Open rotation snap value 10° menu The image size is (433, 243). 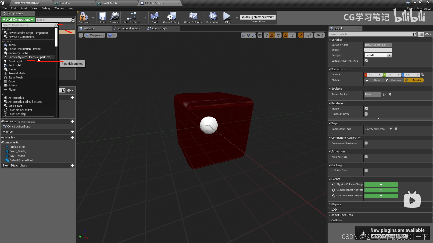[x=292, y=35]
